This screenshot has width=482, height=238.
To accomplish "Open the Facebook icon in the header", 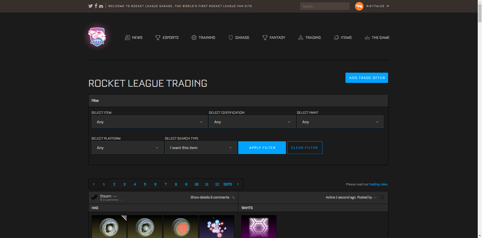I will coord(96,6).
